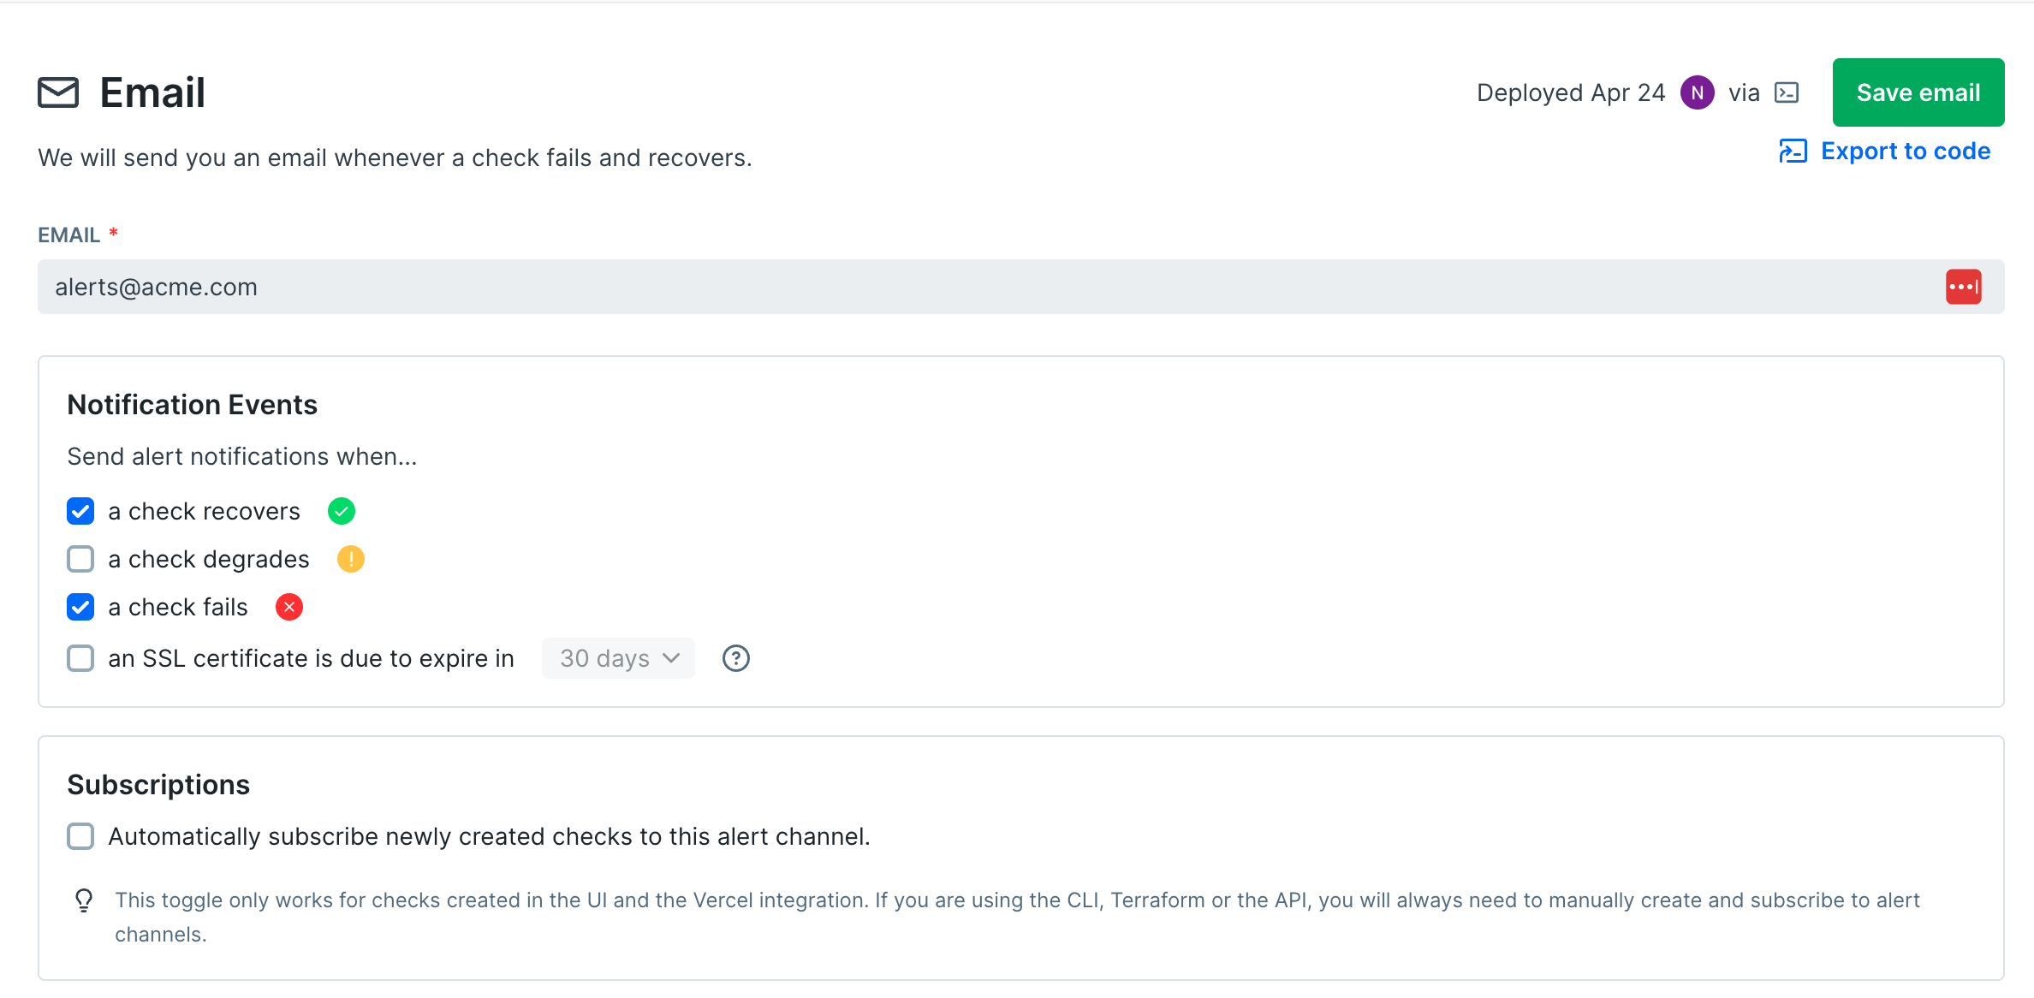Click the red password manager icon in email field
Viewport: 2034px width, 998px height.
(x=1963, y=286)
